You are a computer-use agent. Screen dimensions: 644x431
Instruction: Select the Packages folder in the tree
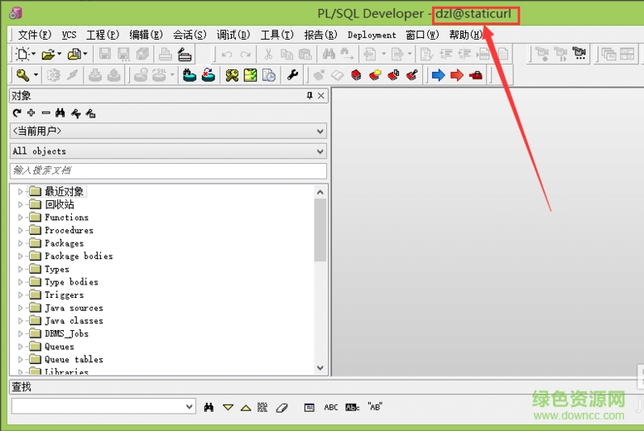tap(64, 243)
